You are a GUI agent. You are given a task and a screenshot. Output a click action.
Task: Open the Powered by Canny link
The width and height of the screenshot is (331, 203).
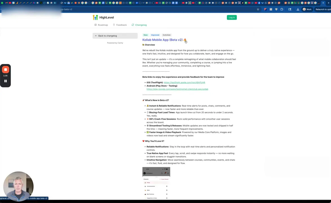pyautogui.click(x=115, y=43)
